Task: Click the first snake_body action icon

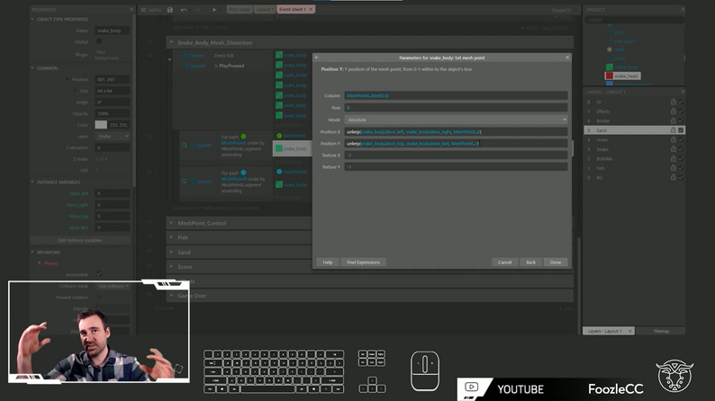Action: click(x=279, y=55)
